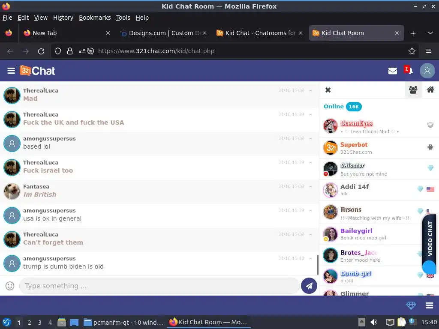Viewport: 439px width, 329px height.
Task: Open the user profile avatar in header
Action: coord(427,71)
